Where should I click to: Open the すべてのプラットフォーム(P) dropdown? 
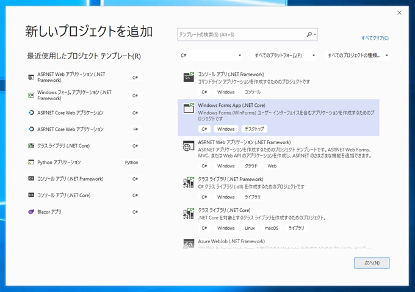pyautogui.click(x=284, y=56)
